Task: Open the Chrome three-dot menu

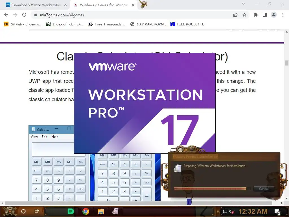Action: [283, 15]
